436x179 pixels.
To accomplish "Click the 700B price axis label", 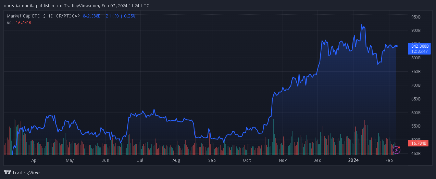I will (416, 85).
